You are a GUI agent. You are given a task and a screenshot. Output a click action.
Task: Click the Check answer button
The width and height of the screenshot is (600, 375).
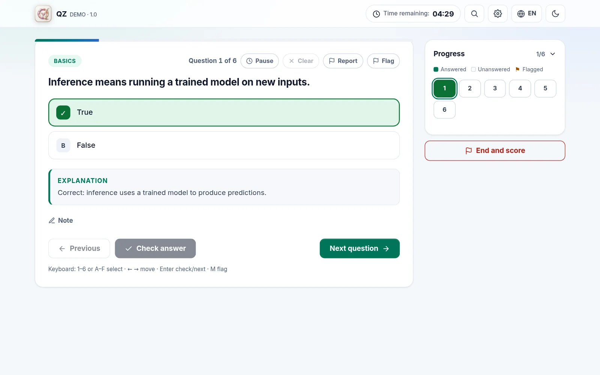pyautogui.click(x=155, y=248)
